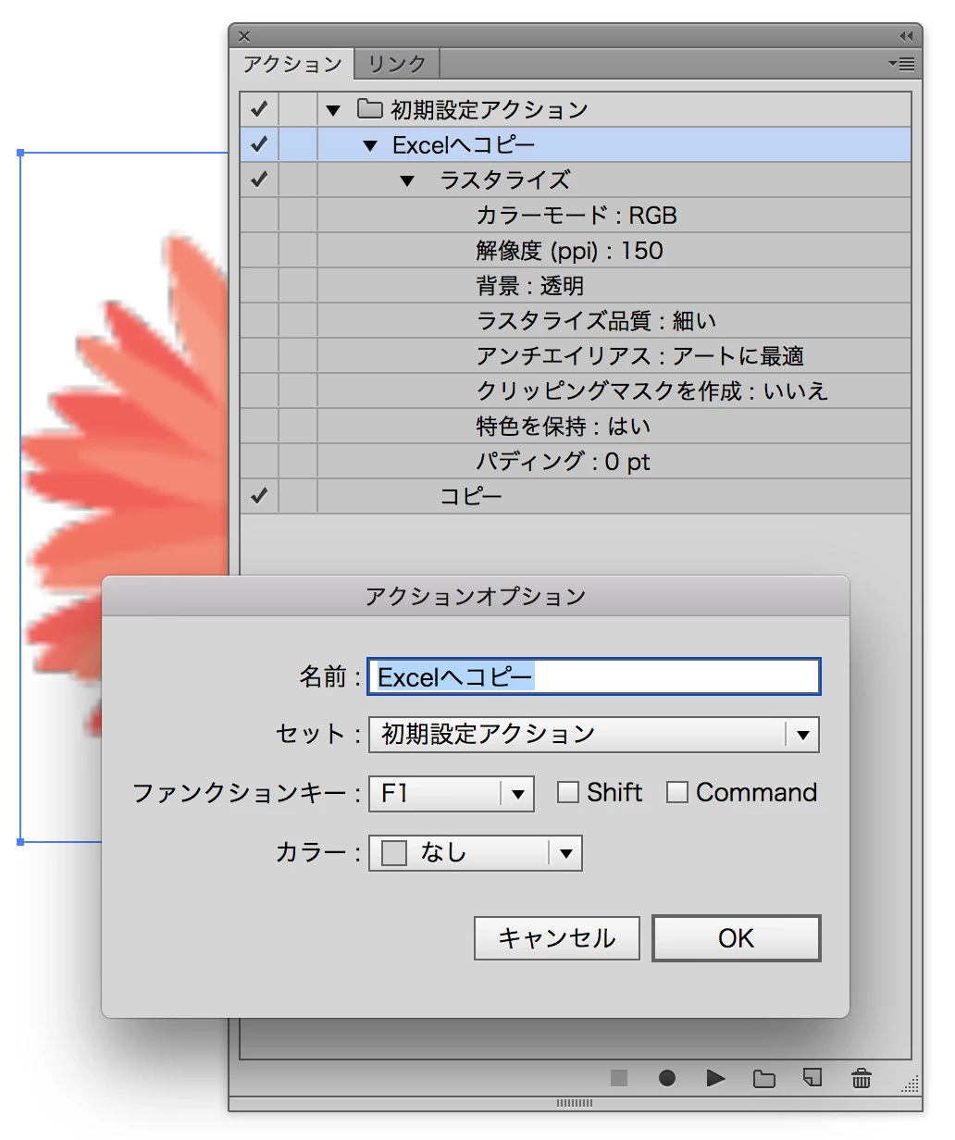Toggle the checkmark for コピー step
The height and width of the screenshot is (1140, 955).
coord(259,496)
